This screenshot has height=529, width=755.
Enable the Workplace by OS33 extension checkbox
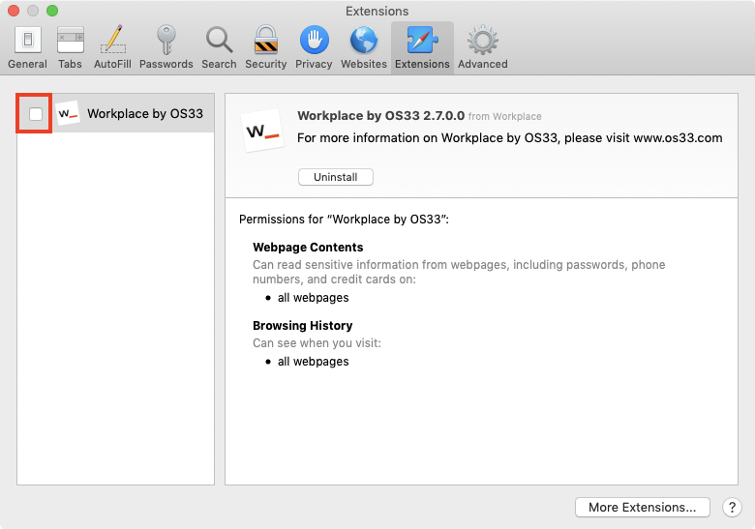pos(36,114)
